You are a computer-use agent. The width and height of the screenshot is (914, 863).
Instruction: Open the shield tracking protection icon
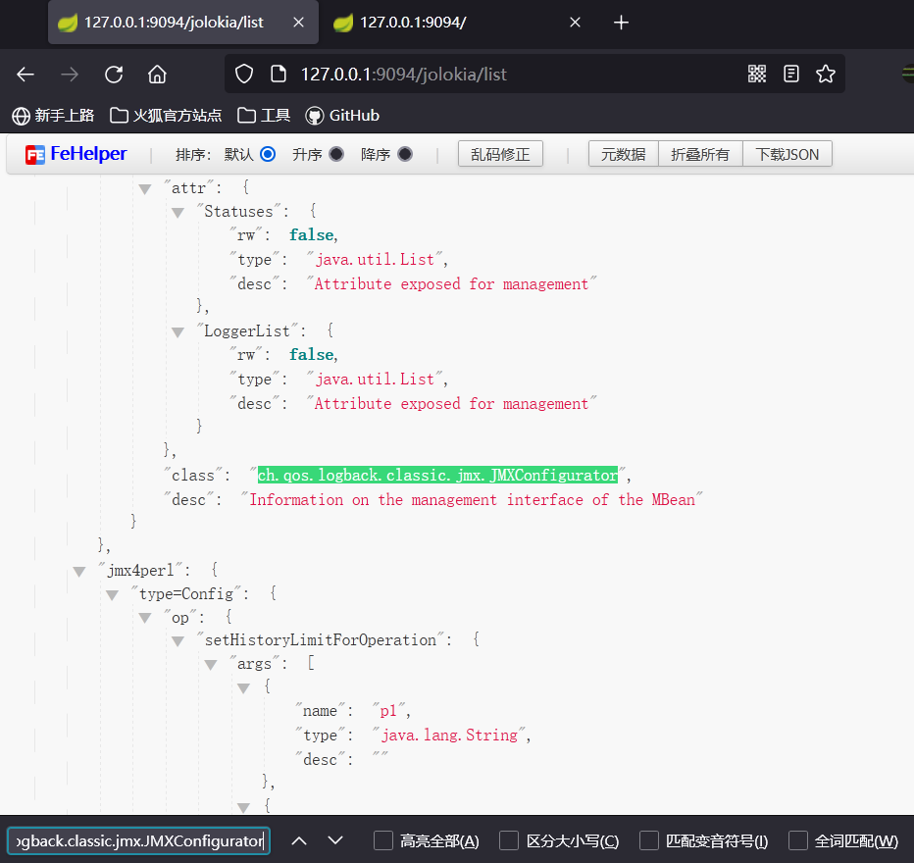point(243,74)
